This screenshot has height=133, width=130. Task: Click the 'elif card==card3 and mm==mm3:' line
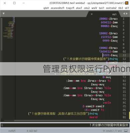[x=87, y=95]
